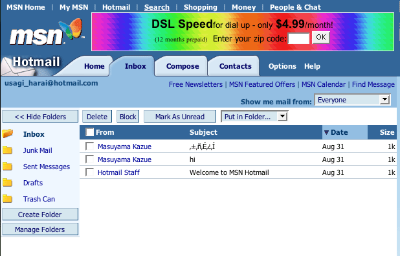Click the Manage Folders button
Image resolution: width=400 pixels, height=256 pixels.
click(40, 229)
